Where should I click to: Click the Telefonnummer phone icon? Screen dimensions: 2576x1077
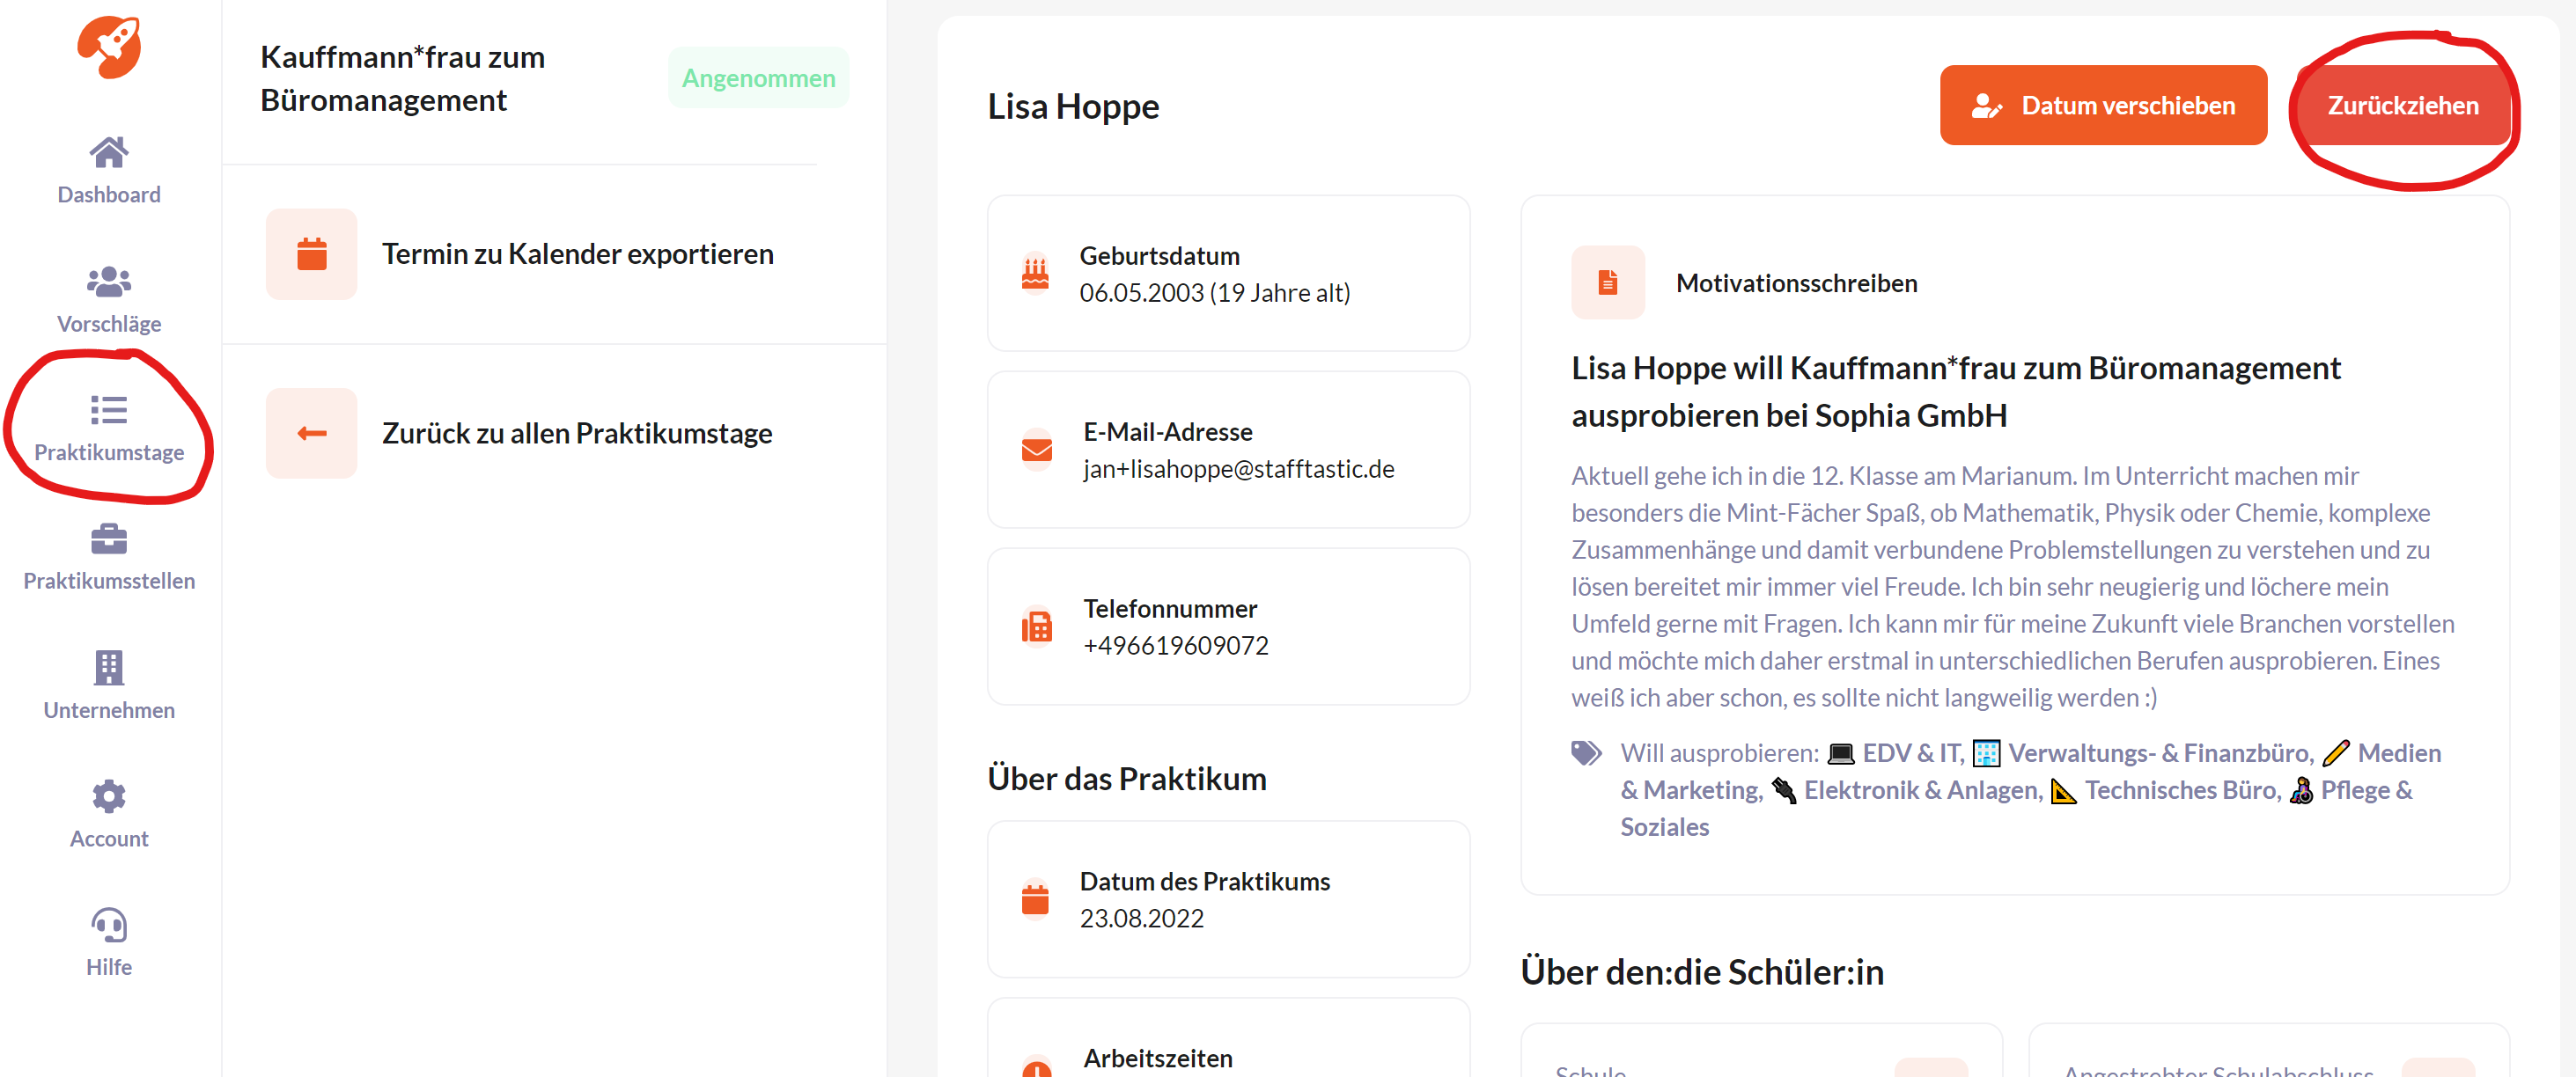click(x=1037, y=626)
